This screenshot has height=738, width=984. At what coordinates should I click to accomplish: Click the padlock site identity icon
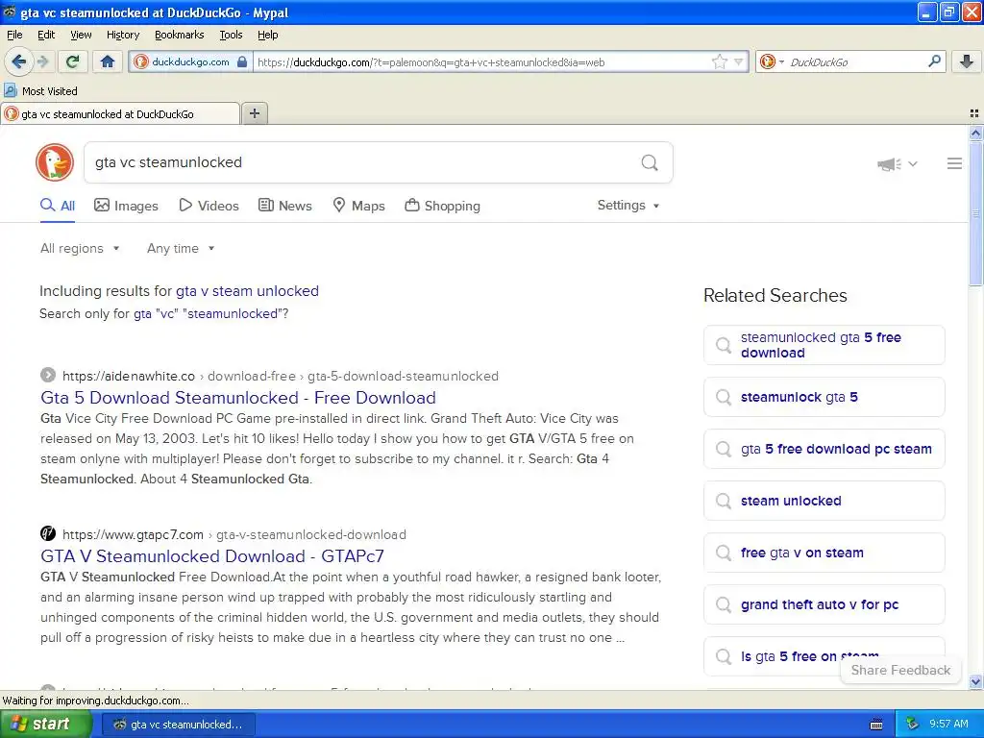pyautogui.click(x=242, y=61)
